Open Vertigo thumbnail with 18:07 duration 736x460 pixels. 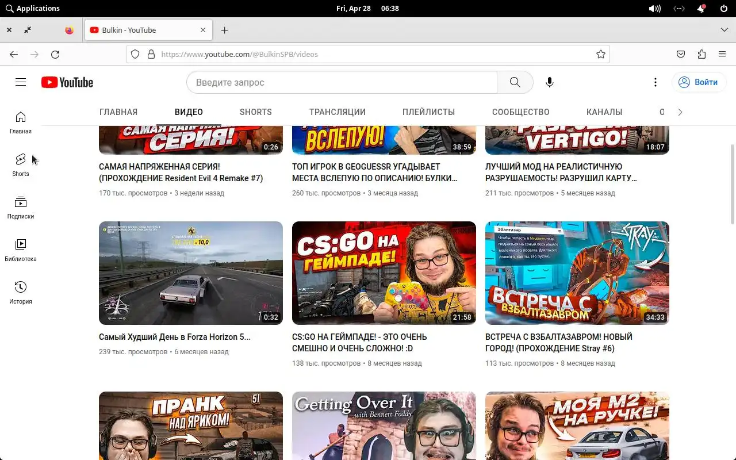(x=577, y=140)
